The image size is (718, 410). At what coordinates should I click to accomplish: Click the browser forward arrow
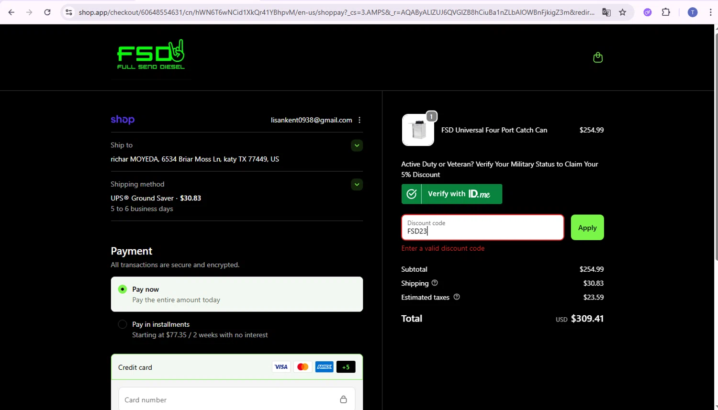click(29, 12)
